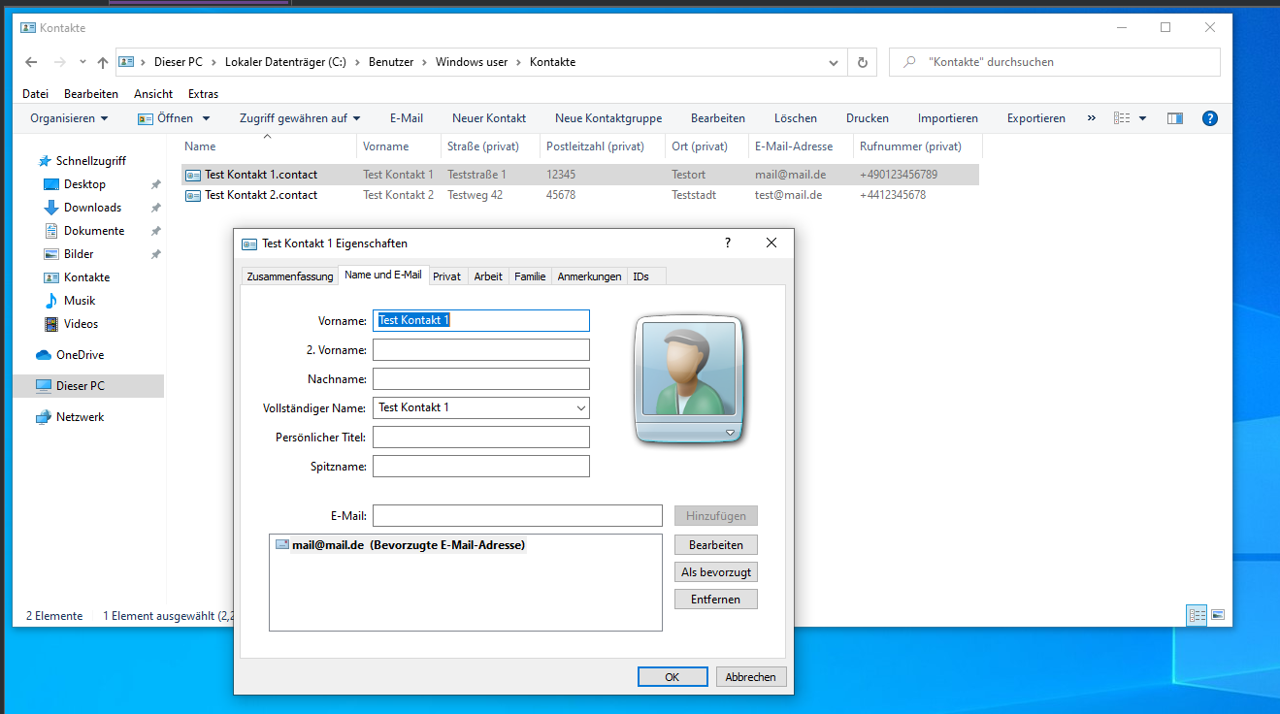Refresh the Kontakte folder view

tap(862, 62)
